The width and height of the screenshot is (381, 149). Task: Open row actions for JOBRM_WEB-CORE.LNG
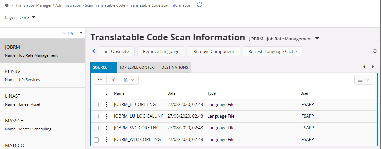tap(107, 140)
